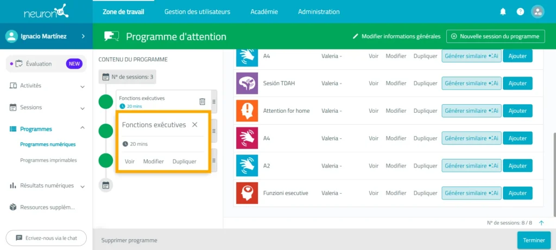Open the Écrivez-nous via le chat button

point(46,238)
